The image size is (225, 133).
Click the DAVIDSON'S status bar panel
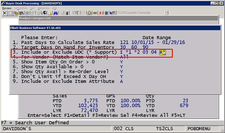(56, 129)
